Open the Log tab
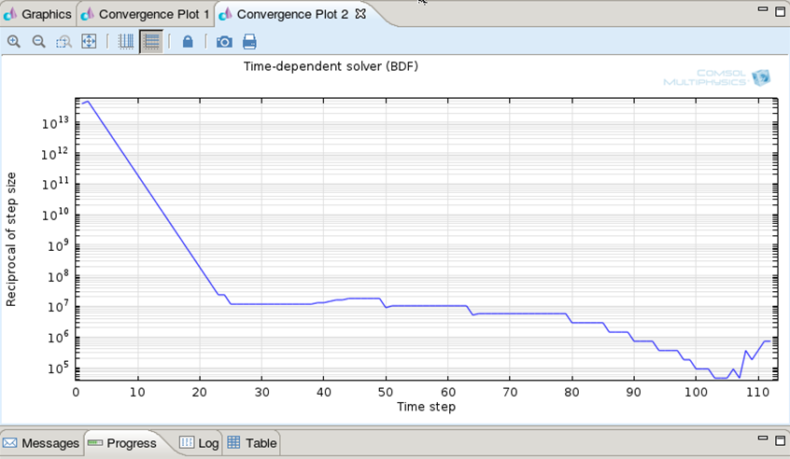790x459 pixels. [x=200, y=443]
